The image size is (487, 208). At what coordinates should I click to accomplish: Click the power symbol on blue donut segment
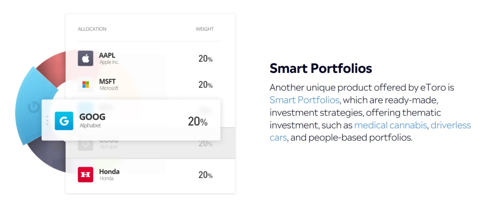point(32,108)
